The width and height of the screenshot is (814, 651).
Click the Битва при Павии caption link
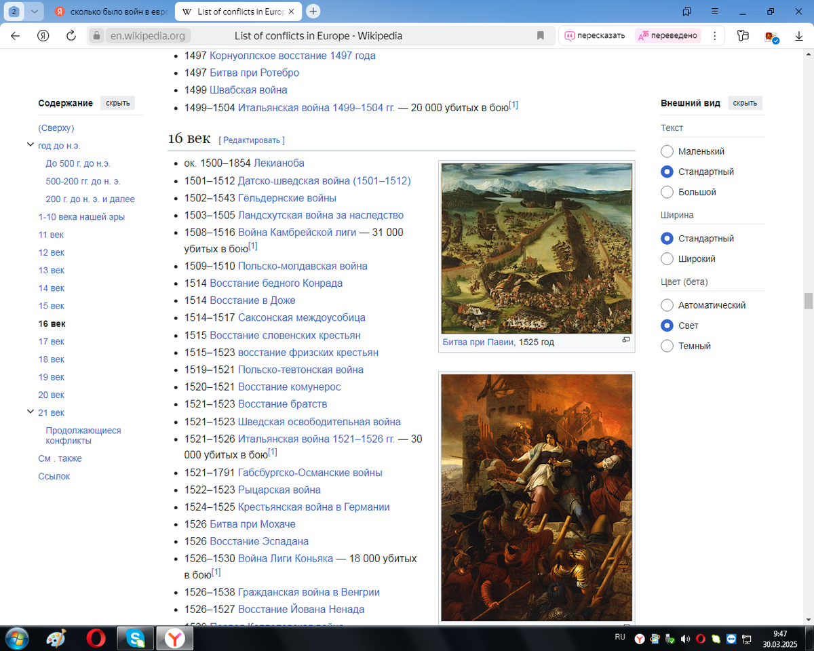478,342
